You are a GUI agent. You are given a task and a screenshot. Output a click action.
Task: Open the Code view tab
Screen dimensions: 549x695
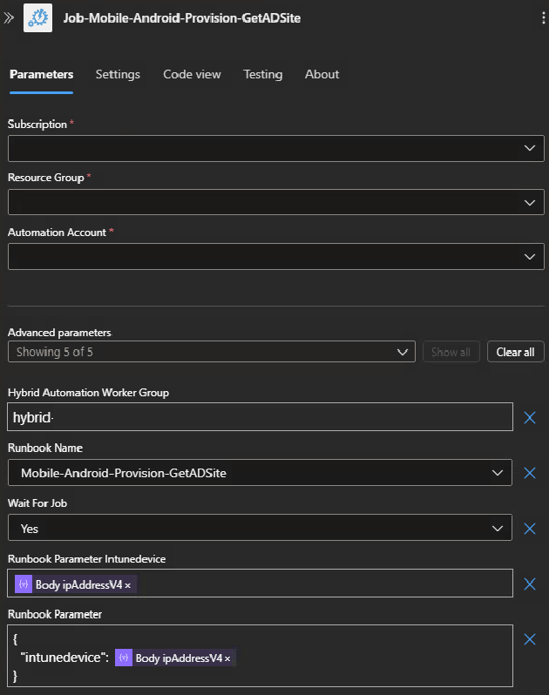tap(192, 74)
